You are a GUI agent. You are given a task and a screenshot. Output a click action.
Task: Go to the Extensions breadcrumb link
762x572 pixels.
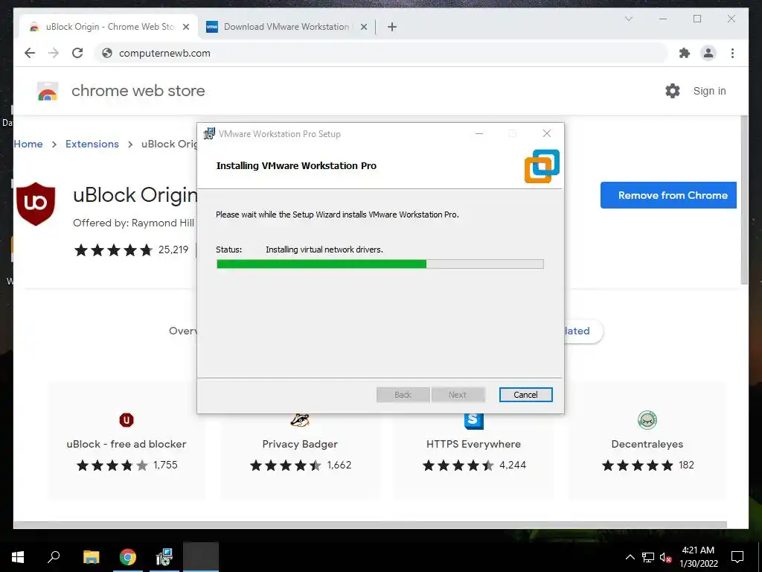click(92, 144)
